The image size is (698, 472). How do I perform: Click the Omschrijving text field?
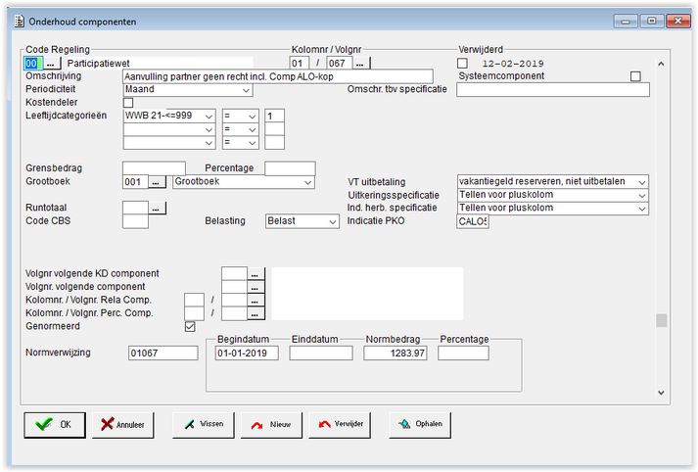pyautogui.click(x=277, y=76)
